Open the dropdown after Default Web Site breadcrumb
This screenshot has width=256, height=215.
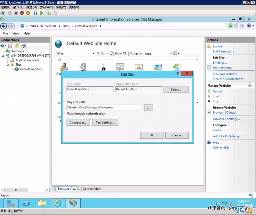[x=101, y=26]
